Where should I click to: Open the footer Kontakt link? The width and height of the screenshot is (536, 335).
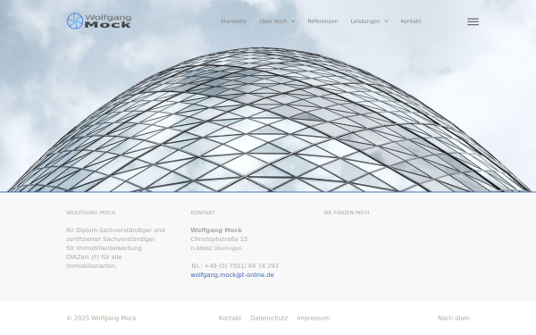point(230,318)
